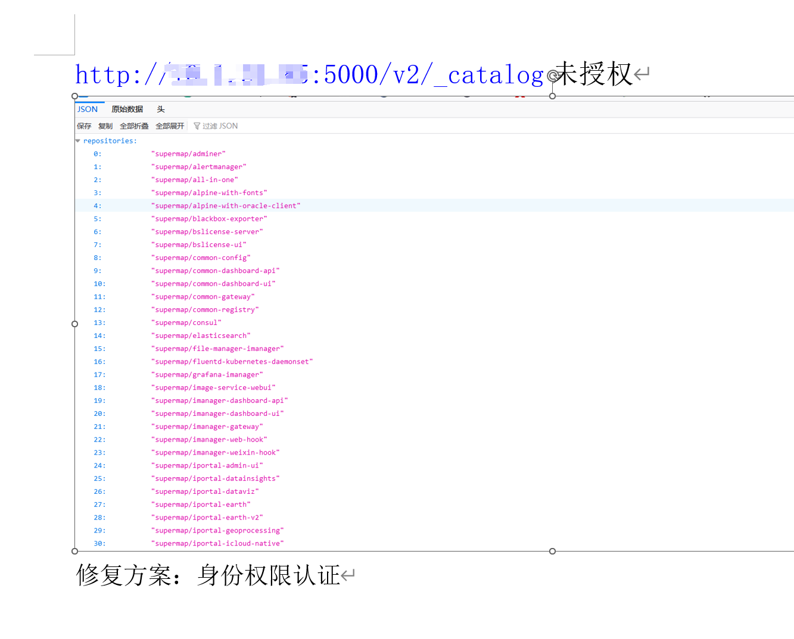Viewport: 794px width, 639px height.
Task: Select the repositories key label
Action: 110,141
